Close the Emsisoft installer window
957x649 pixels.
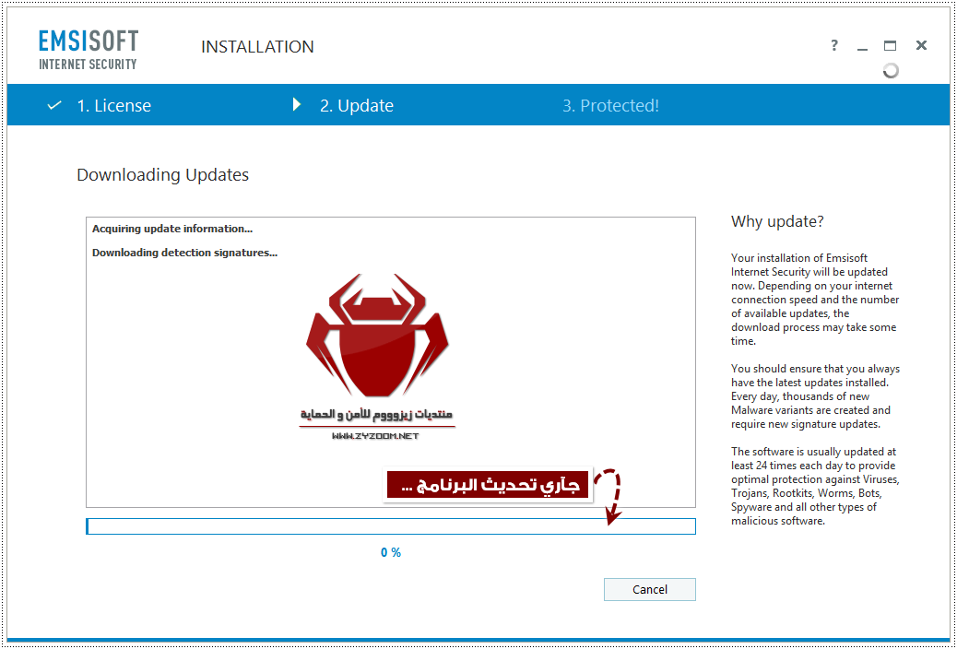[922, 45]
